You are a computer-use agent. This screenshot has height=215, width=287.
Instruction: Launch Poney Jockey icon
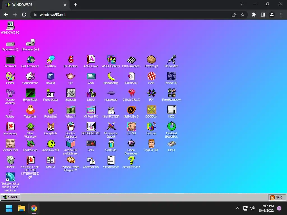point(10,94)
